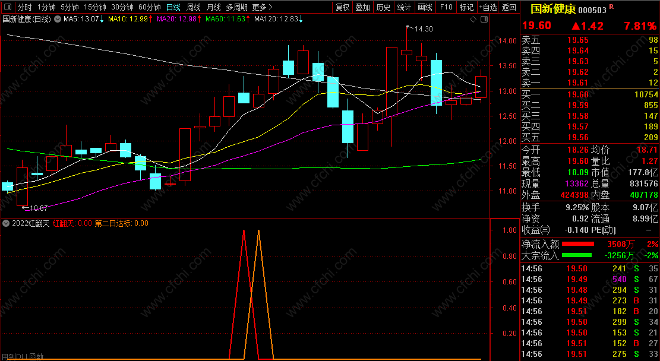The image size is (660, 361).
Task: Click the diamond marker icon above chart
Action: pos(473,20)
